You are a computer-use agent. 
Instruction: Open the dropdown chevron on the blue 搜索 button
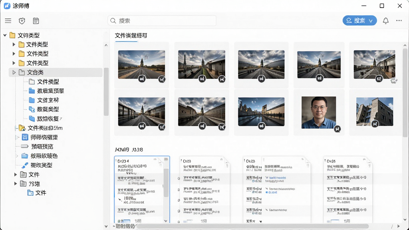point(371,21)
